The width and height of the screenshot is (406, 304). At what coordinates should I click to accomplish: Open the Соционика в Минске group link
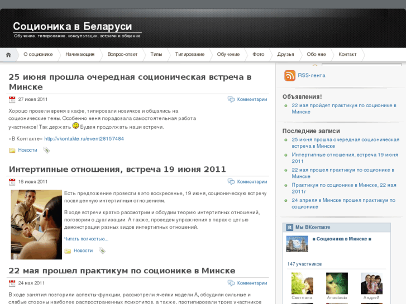pyautogui.click(x=342, y=239)
